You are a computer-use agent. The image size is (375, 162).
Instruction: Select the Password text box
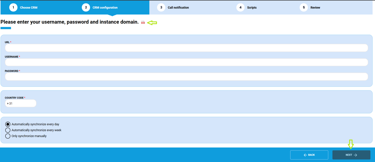(x=186, y=77)
